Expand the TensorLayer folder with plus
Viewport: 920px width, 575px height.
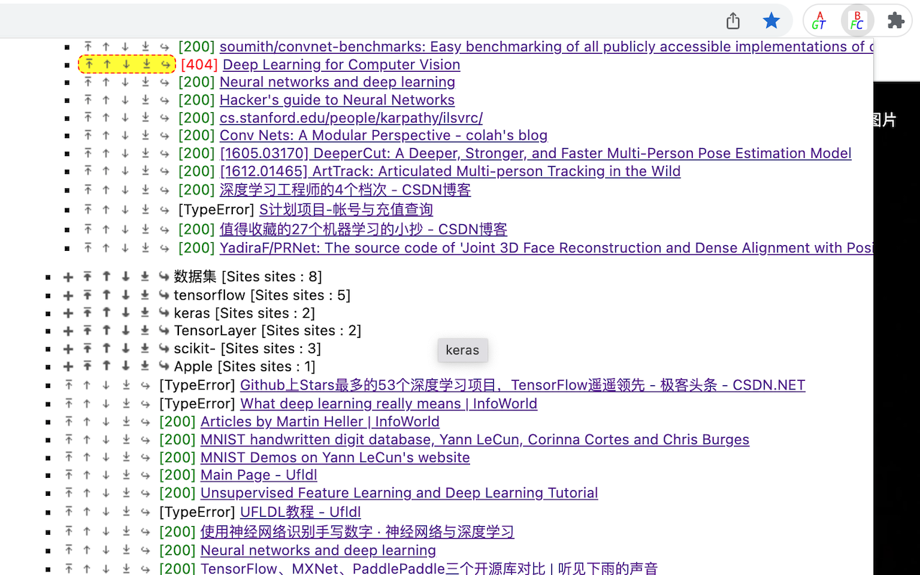point(68,331)
